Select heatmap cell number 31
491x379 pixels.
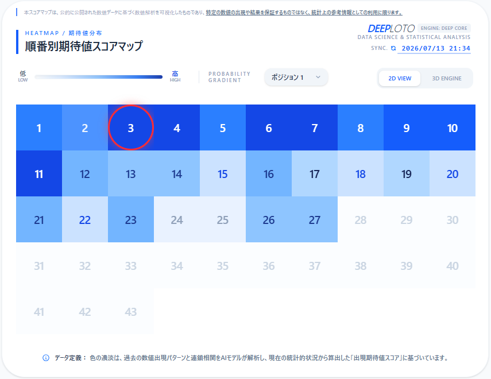coord(39,265)
